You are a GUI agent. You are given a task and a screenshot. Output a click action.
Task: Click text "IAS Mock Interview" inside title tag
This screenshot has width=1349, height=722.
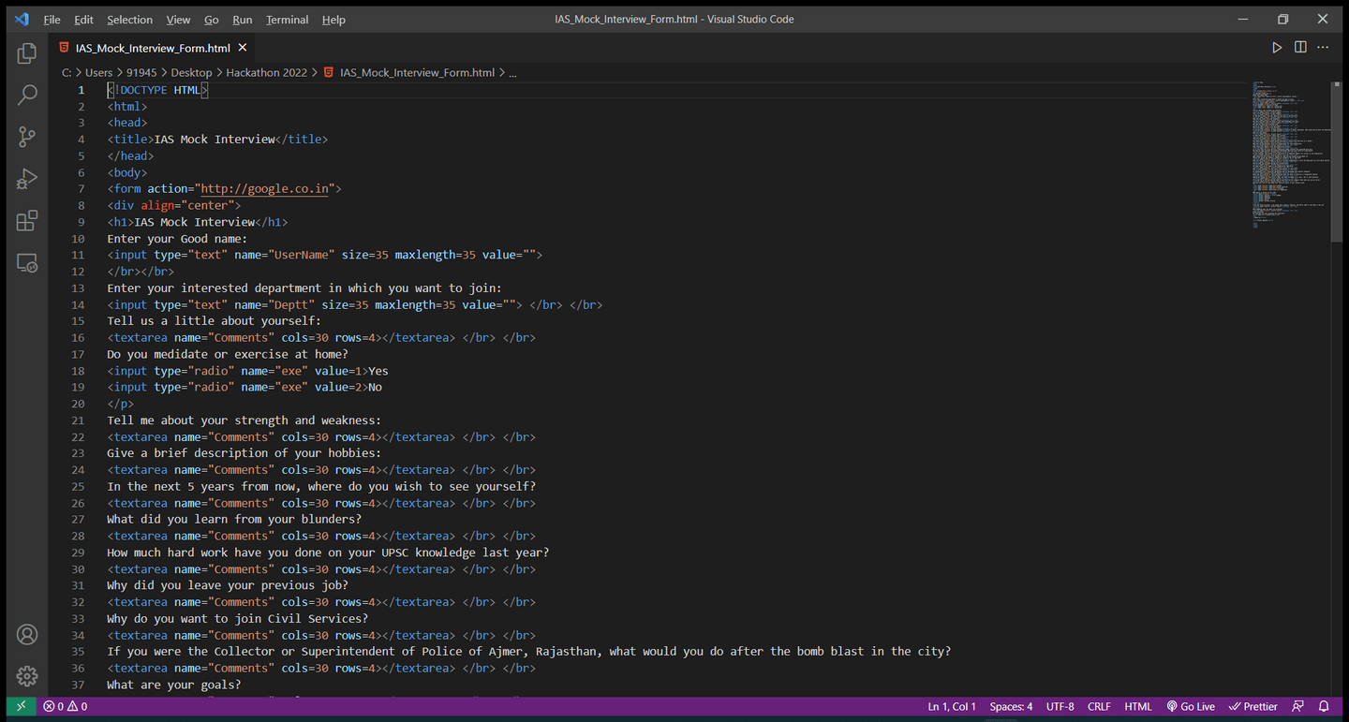215,140
